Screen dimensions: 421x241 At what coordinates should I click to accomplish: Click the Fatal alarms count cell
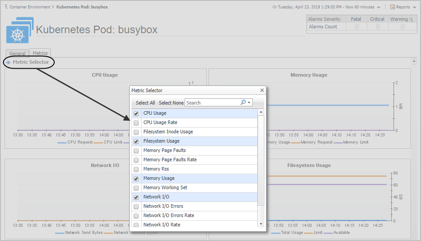(x=356, y=26)
